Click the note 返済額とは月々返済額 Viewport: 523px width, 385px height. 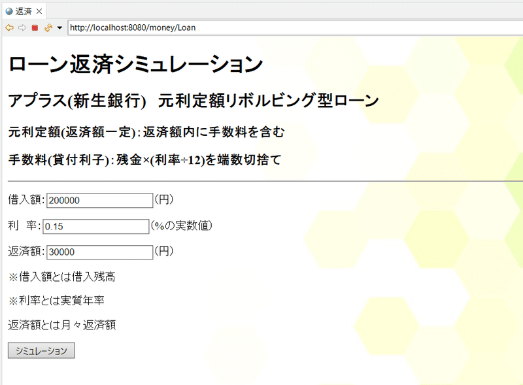point(61,325)
